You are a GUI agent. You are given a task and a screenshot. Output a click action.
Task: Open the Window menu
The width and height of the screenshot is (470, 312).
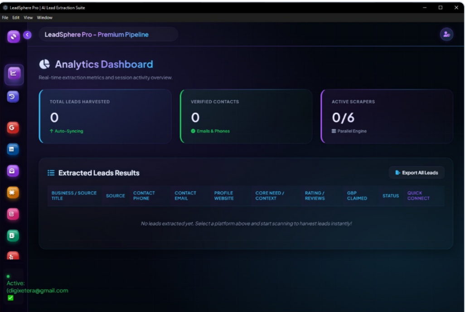click(x=45, y=17)
